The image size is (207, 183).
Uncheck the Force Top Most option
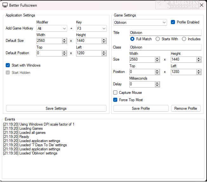coord(116,100)
